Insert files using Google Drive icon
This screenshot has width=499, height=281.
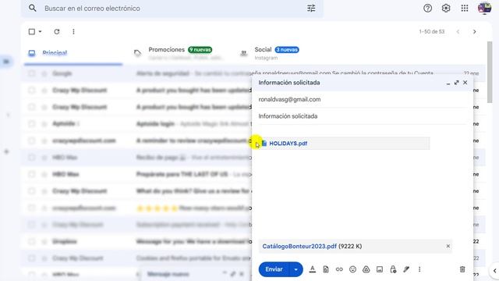366,269
